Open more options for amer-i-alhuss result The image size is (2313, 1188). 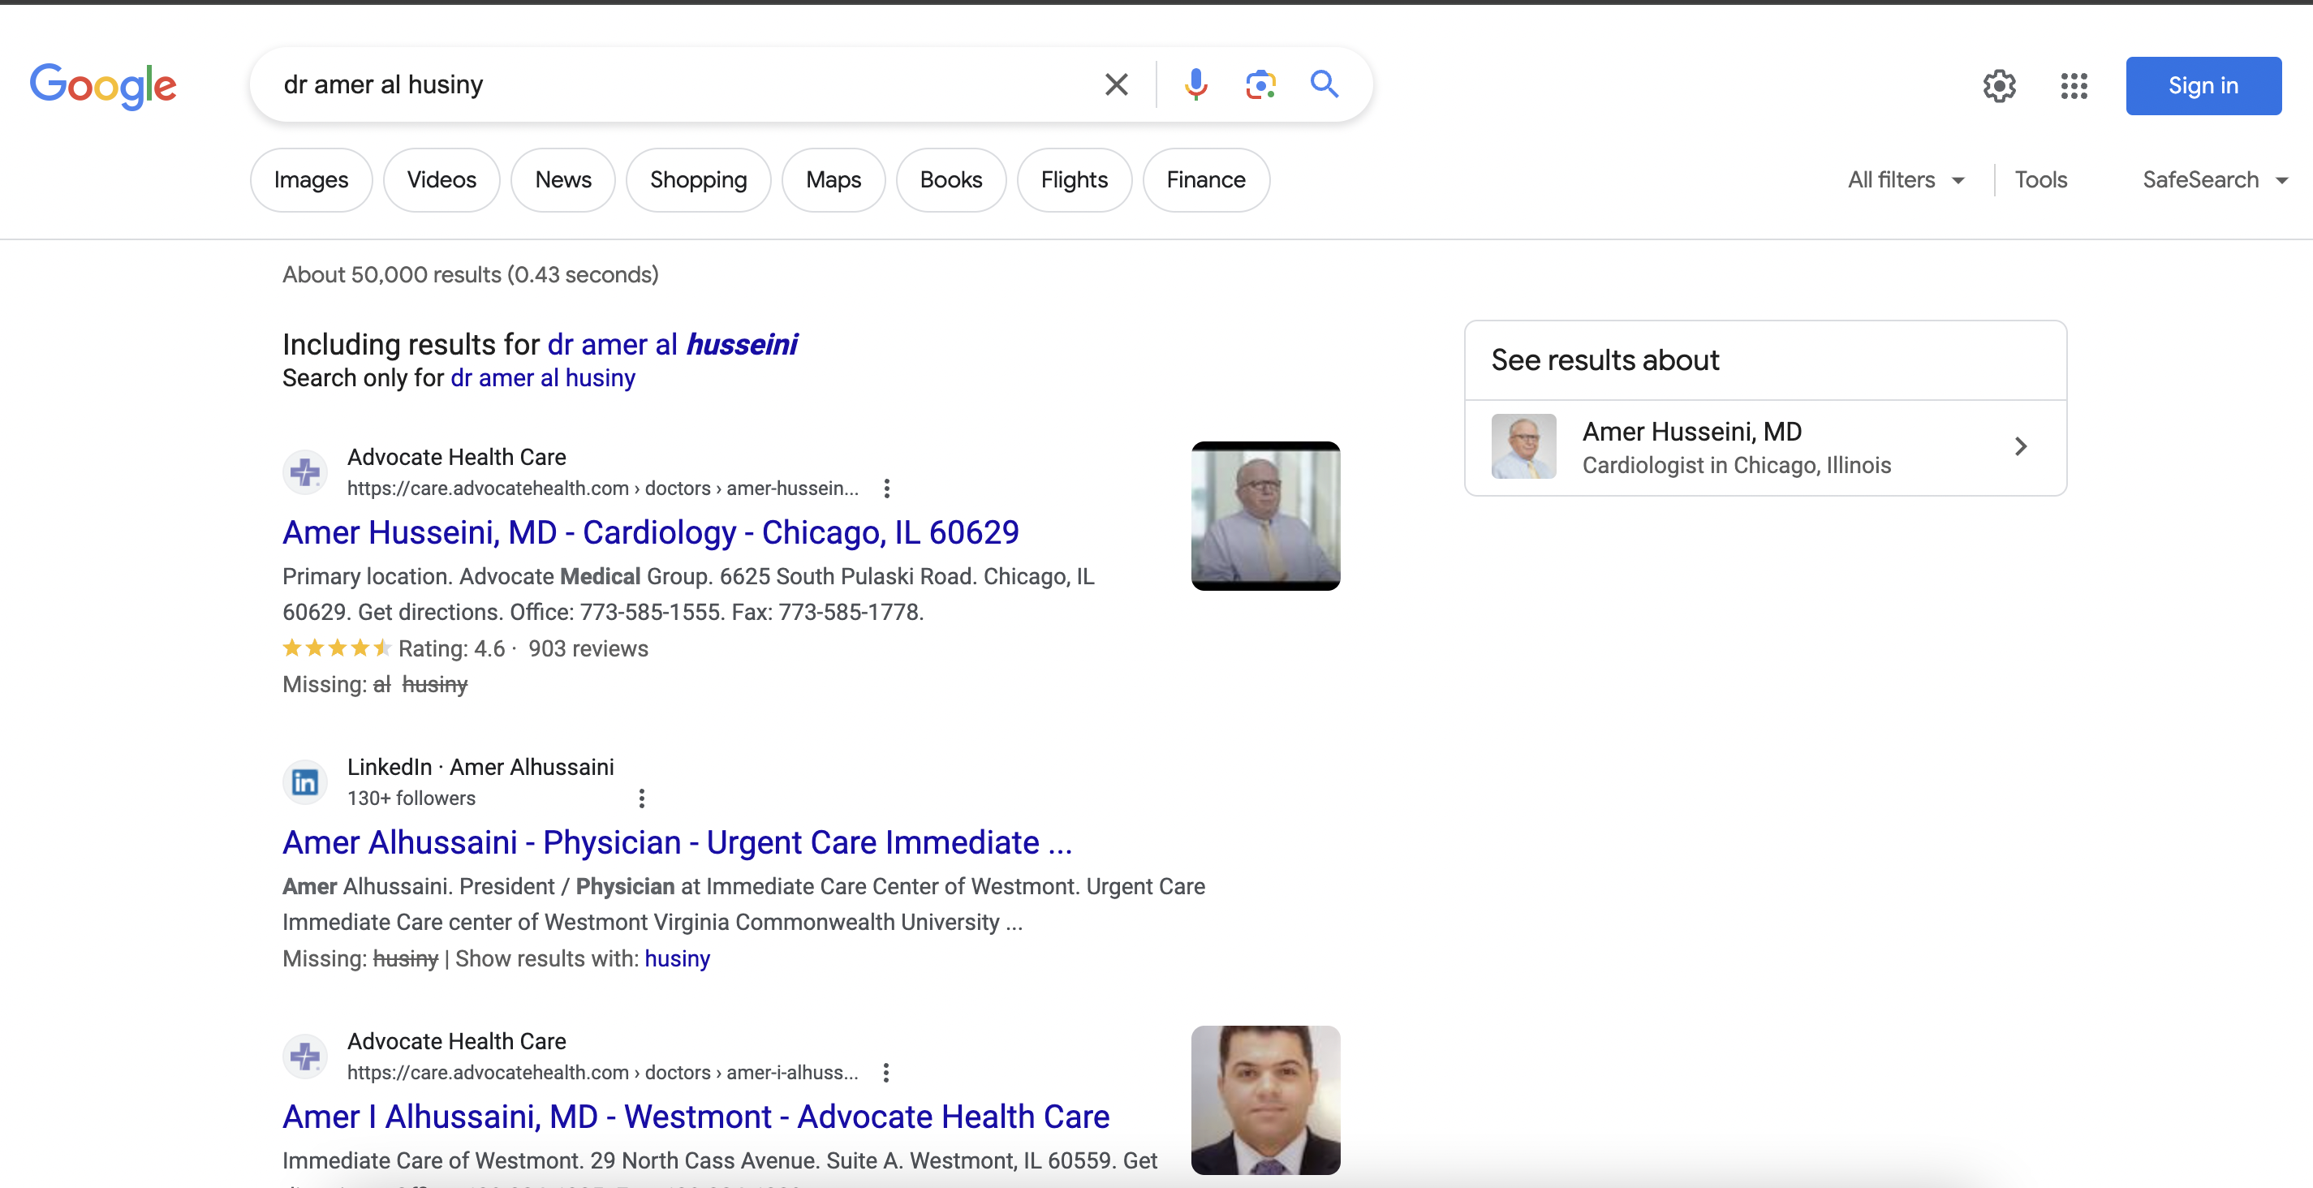(x=885, y=1073)
